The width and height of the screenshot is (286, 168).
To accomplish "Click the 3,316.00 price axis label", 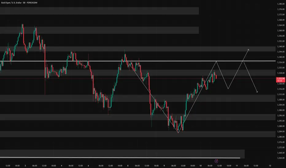I will 281,89.
